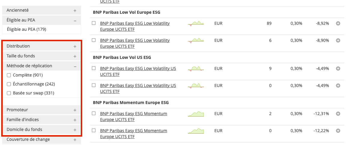Click Éligible au PEA (179) filter option

pos(26,29)
